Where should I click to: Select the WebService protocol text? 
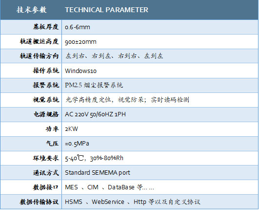[x=108, y=202]
